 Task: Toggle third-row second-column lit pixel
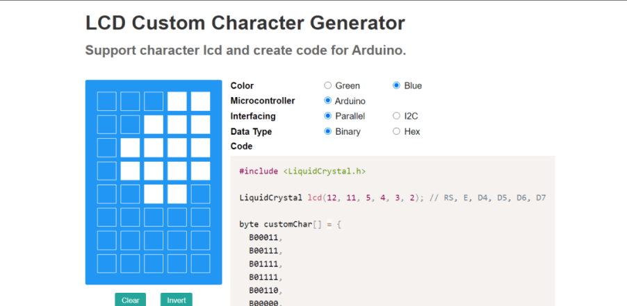(x=130, y=148)
